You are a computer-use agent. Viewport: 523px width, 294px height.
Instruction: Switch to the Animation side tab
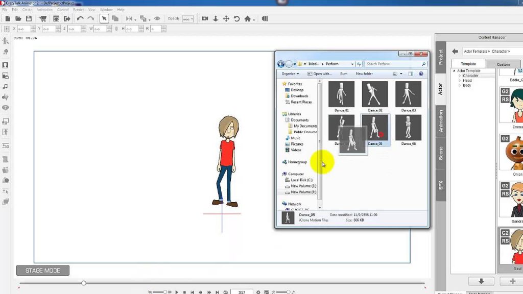441,120
